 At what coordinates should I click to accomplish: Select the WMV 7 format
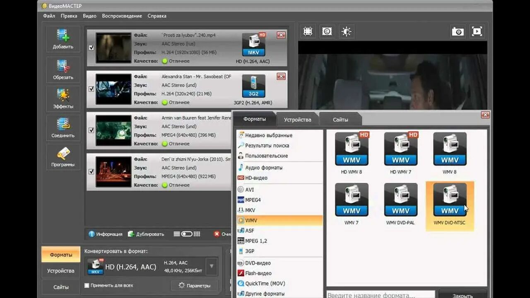(x=352, y=204)
